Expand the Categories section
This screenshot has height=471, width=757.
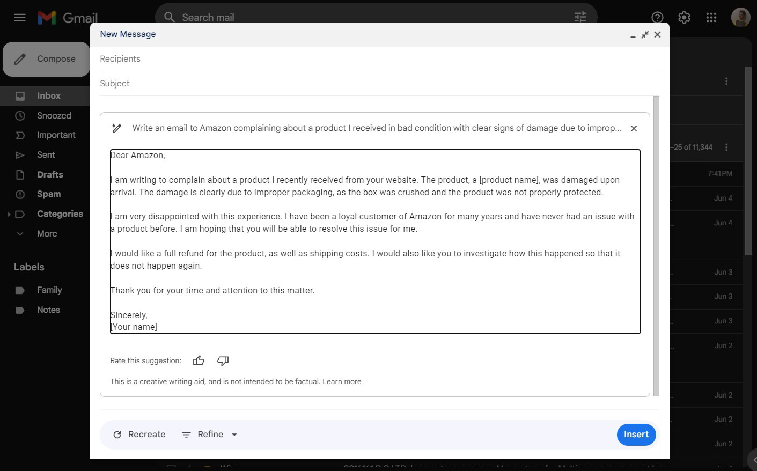[x=9, y=214]
